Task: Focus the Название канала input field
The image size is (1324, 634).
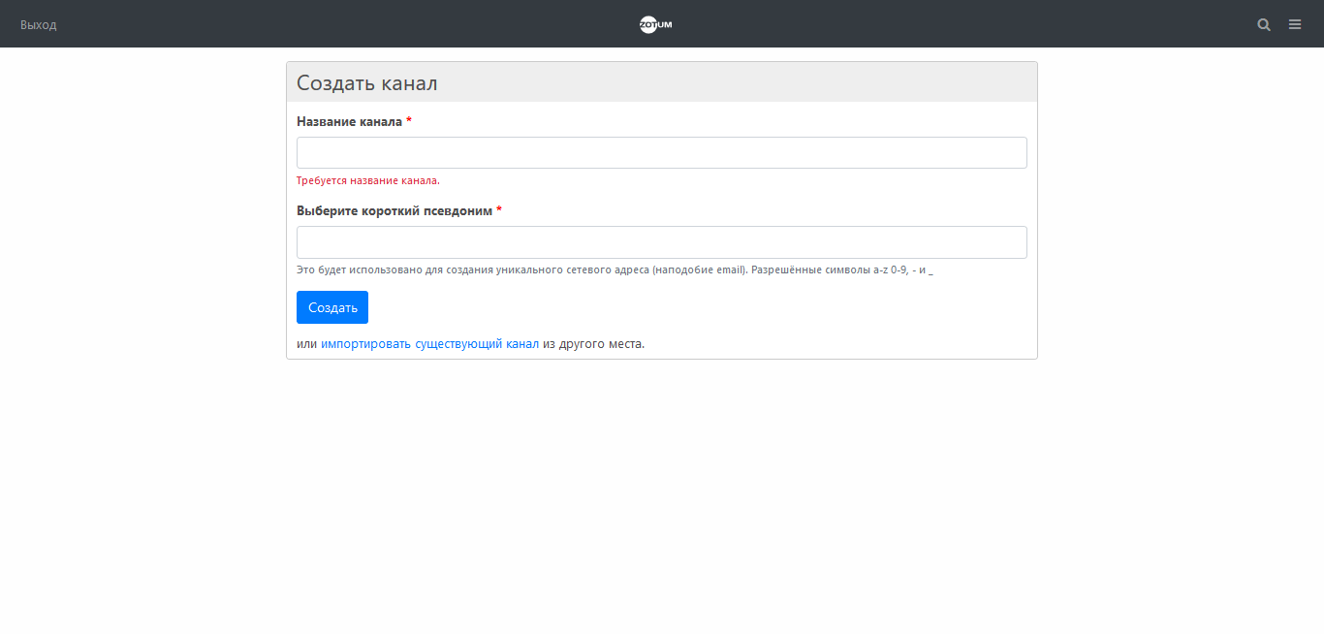Action: pos(661,153)
